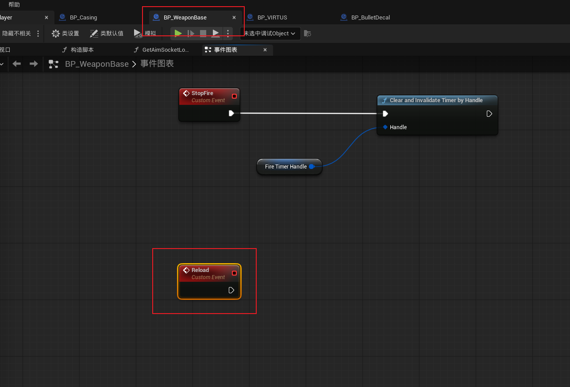Click the find debug object icon

click(x=308, y=34)
